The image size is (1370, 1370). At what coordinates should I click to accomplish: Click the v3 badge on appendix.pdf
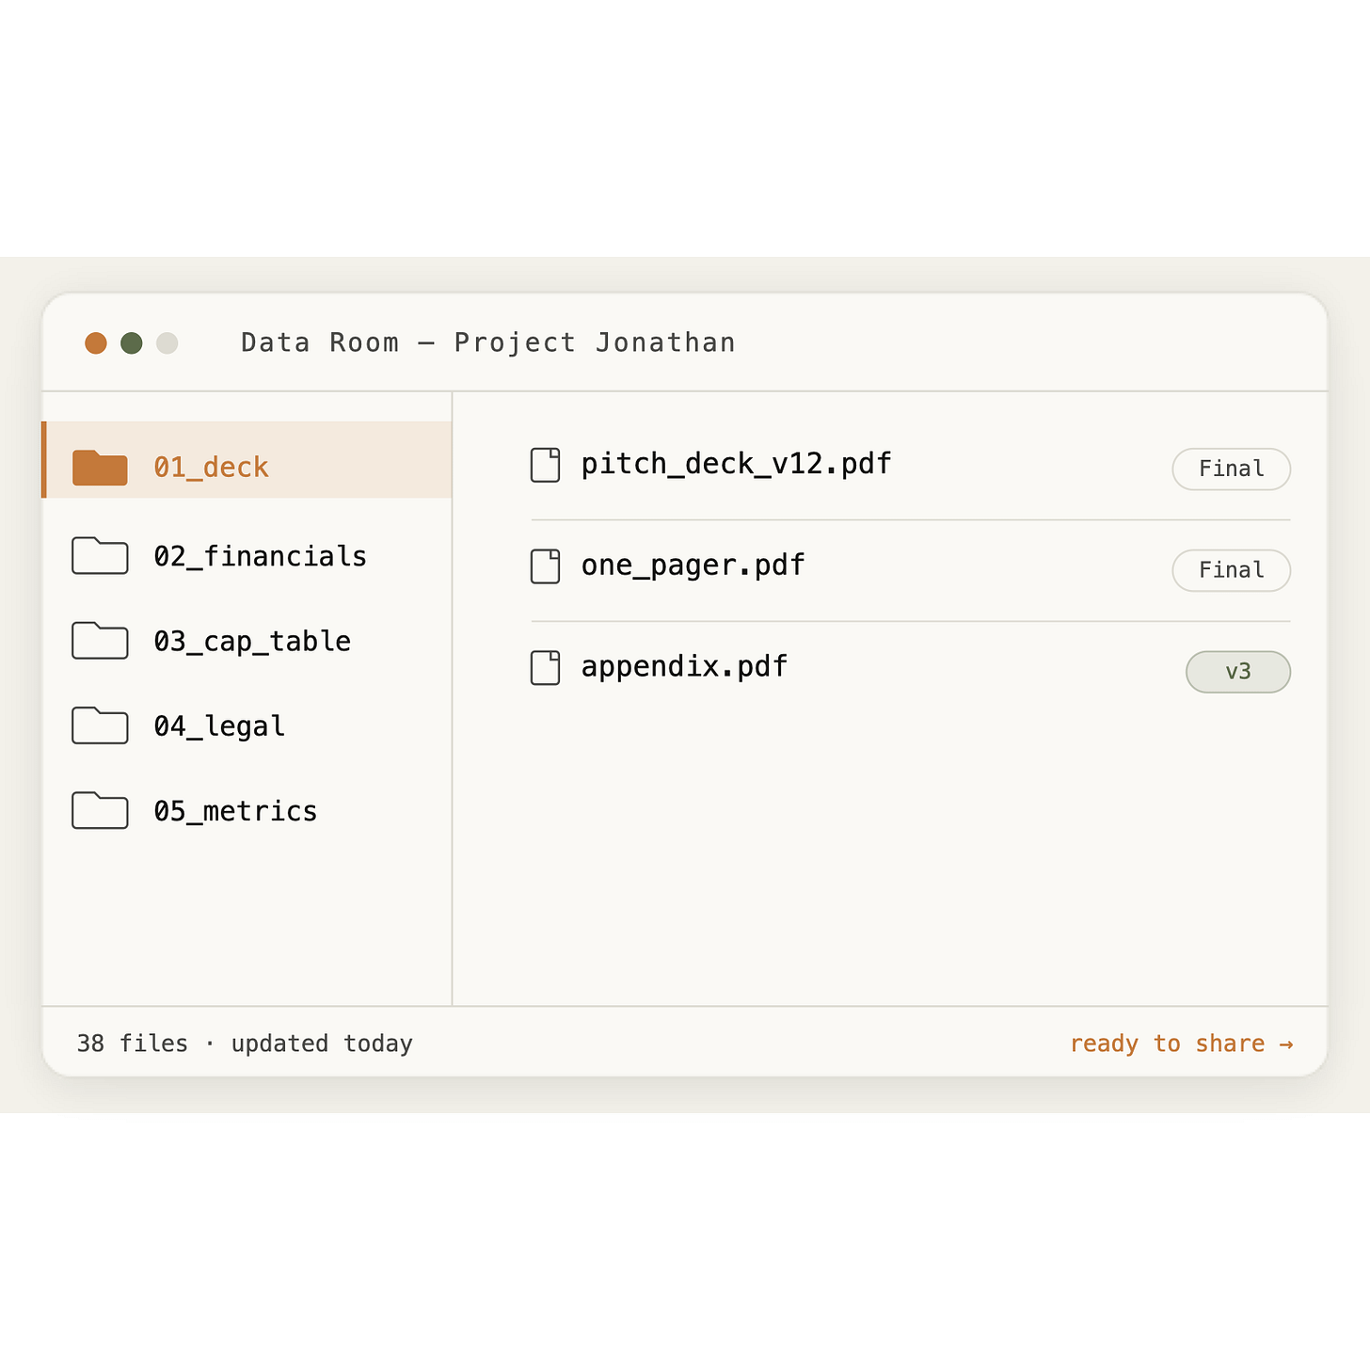[1237, 672]
